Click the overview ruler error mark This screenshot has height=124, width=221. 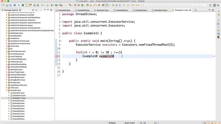[x=214, y=56]
